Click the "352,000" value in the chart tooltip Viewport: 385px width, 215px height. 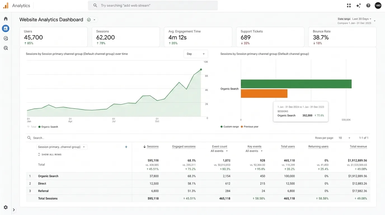point(307,116)
